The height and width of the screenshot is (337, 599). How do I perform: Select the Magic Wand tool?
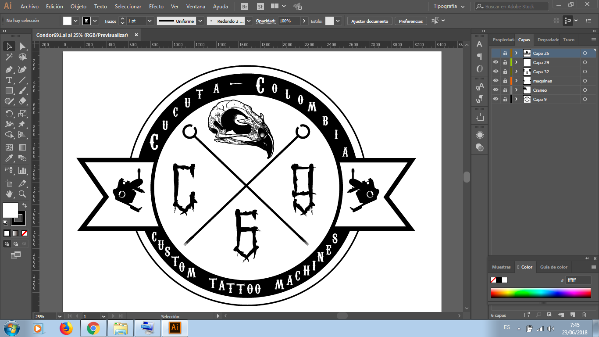click(x=9, y=57)
